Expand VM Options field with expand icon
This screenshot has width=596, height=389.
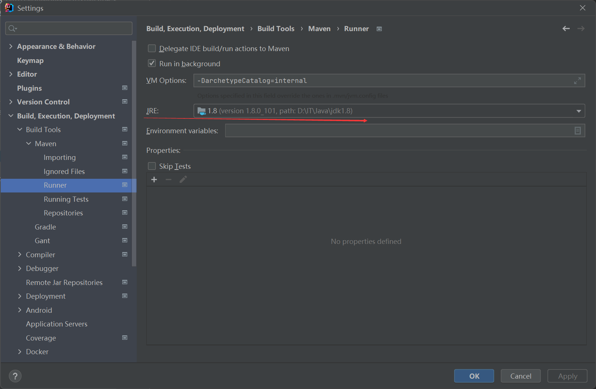577,81
